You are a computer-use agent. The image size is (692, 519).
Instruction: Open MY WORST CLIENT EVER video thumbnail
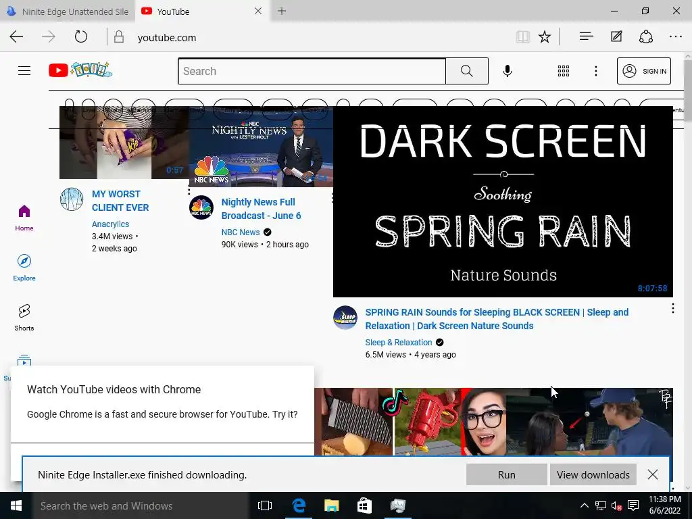tap(124, 143)
